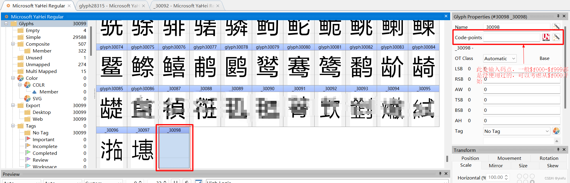
Task: Click the purple Review flag icon
Action: [28, 160]
